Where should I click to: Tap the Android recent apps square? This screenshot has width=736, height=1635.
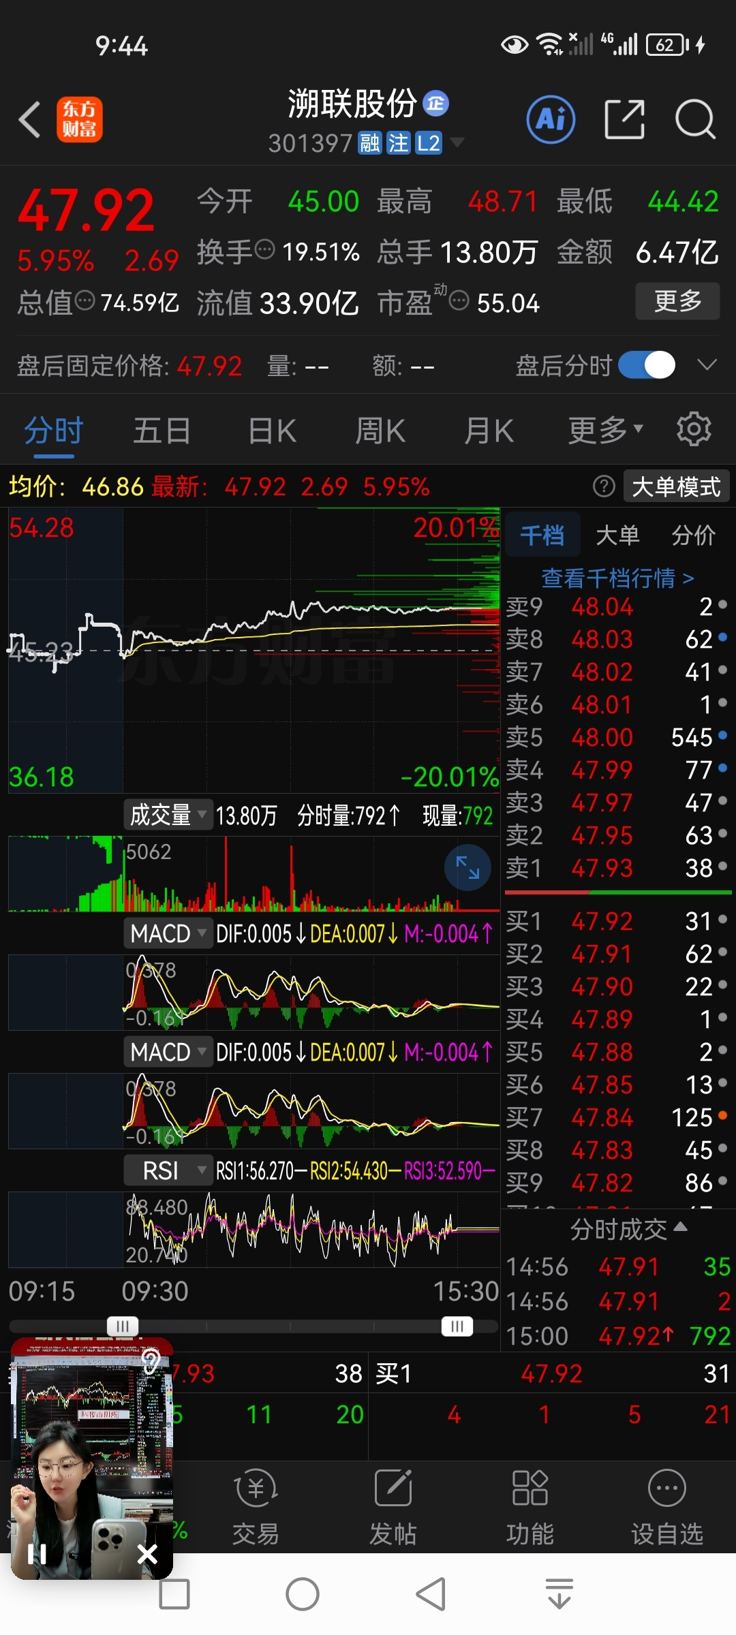pyautogui.click(x=174, y=1594)
